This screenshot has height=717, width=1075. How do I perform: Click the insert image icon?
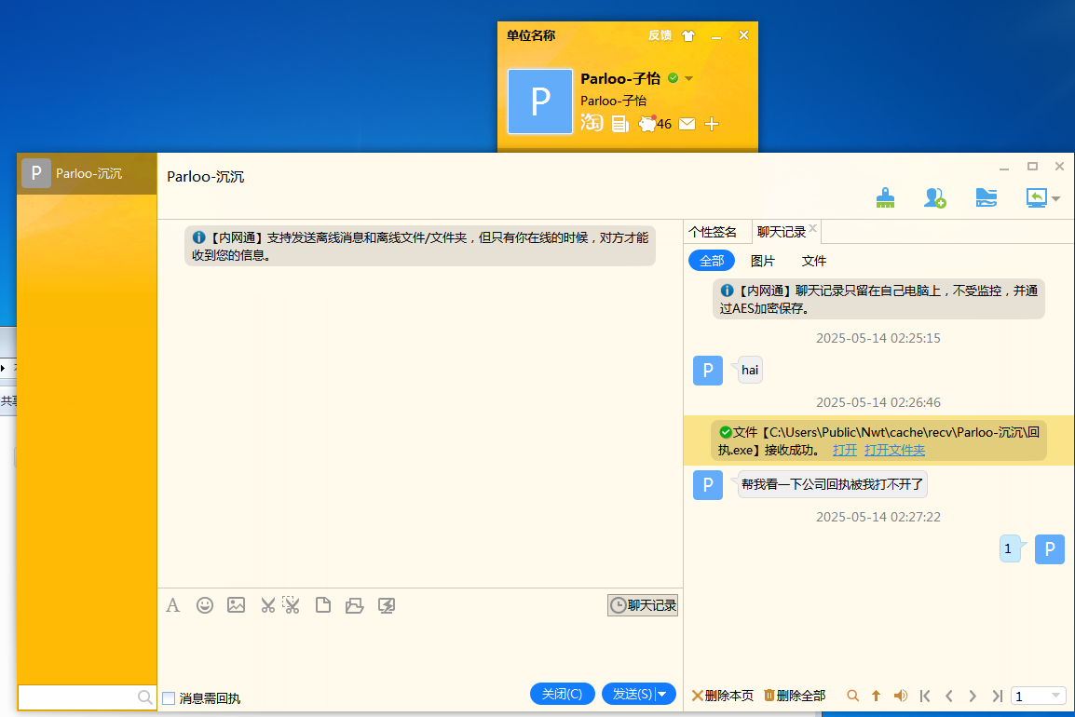pyautogui.click(x=236, y=605)
